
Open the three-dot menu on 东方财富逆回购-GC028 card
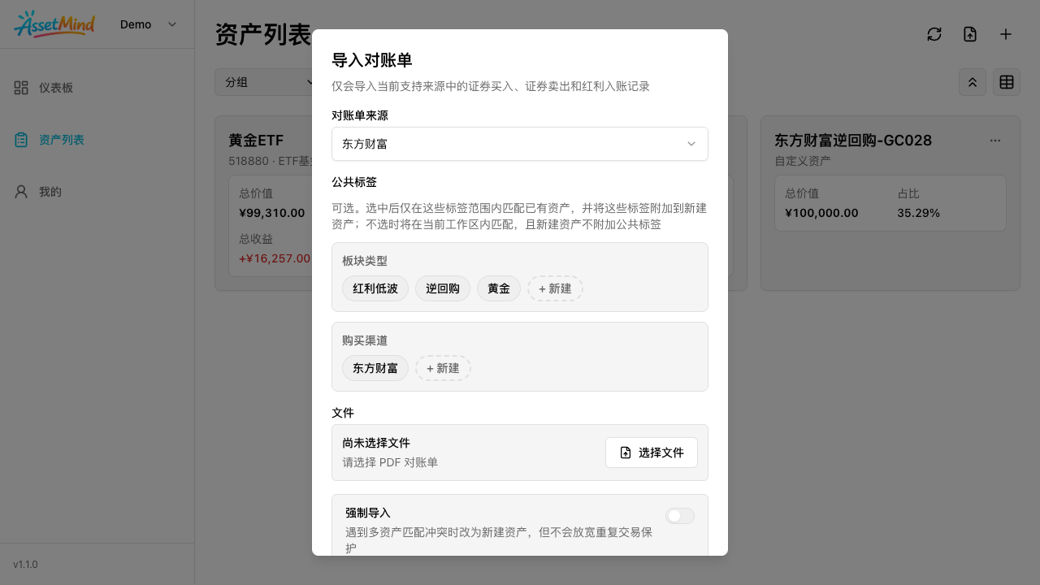(x=995, y=141)
